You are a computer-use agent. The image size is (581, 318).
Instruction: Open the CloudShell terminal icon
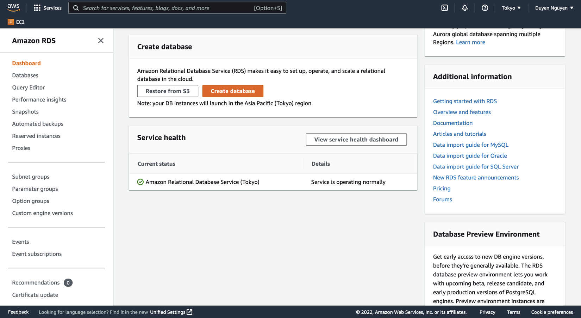[x=445, y=8]
